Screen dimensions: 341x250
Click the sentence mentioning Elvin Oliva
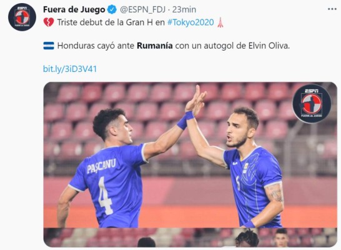pos(174,46)
